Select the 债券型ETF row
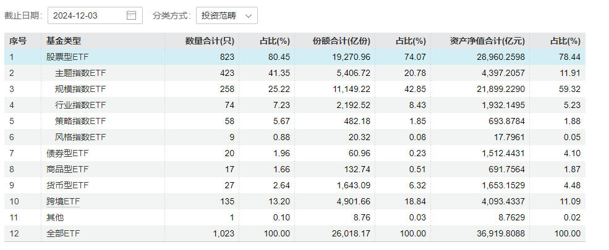 (67, 153)
